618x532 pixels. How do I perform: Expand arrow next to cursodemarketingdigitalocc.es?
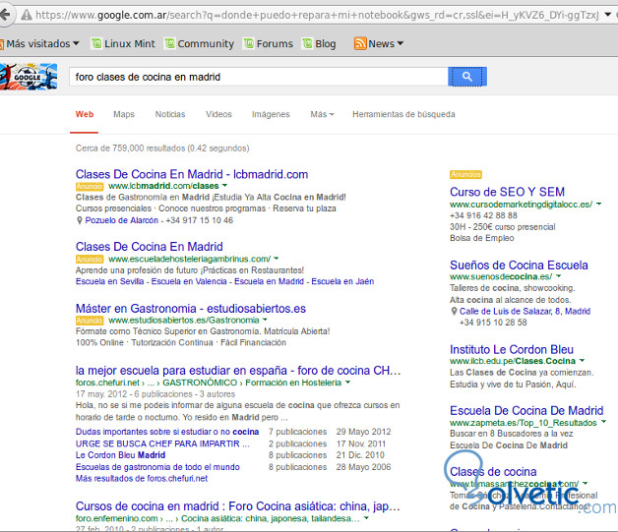pos(598,204)
